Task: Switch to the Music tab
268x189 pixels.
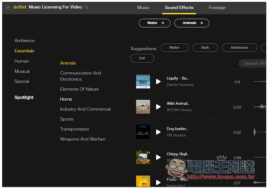Action: pos(143,7)
